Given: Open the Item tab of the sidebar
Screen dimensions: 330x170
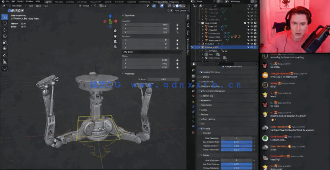Looking at the screenshot, I should click(x=188, y=17).
